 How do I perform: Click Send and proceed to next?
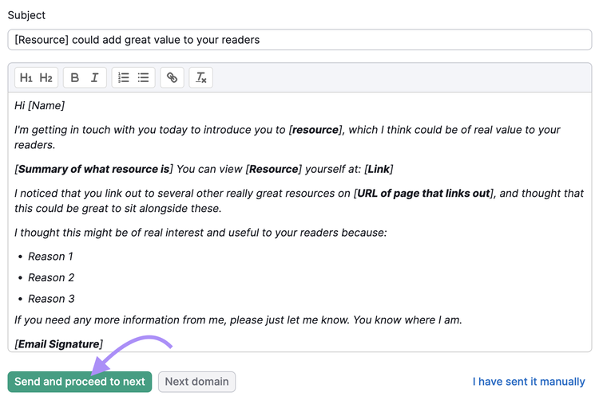(80, 382)
